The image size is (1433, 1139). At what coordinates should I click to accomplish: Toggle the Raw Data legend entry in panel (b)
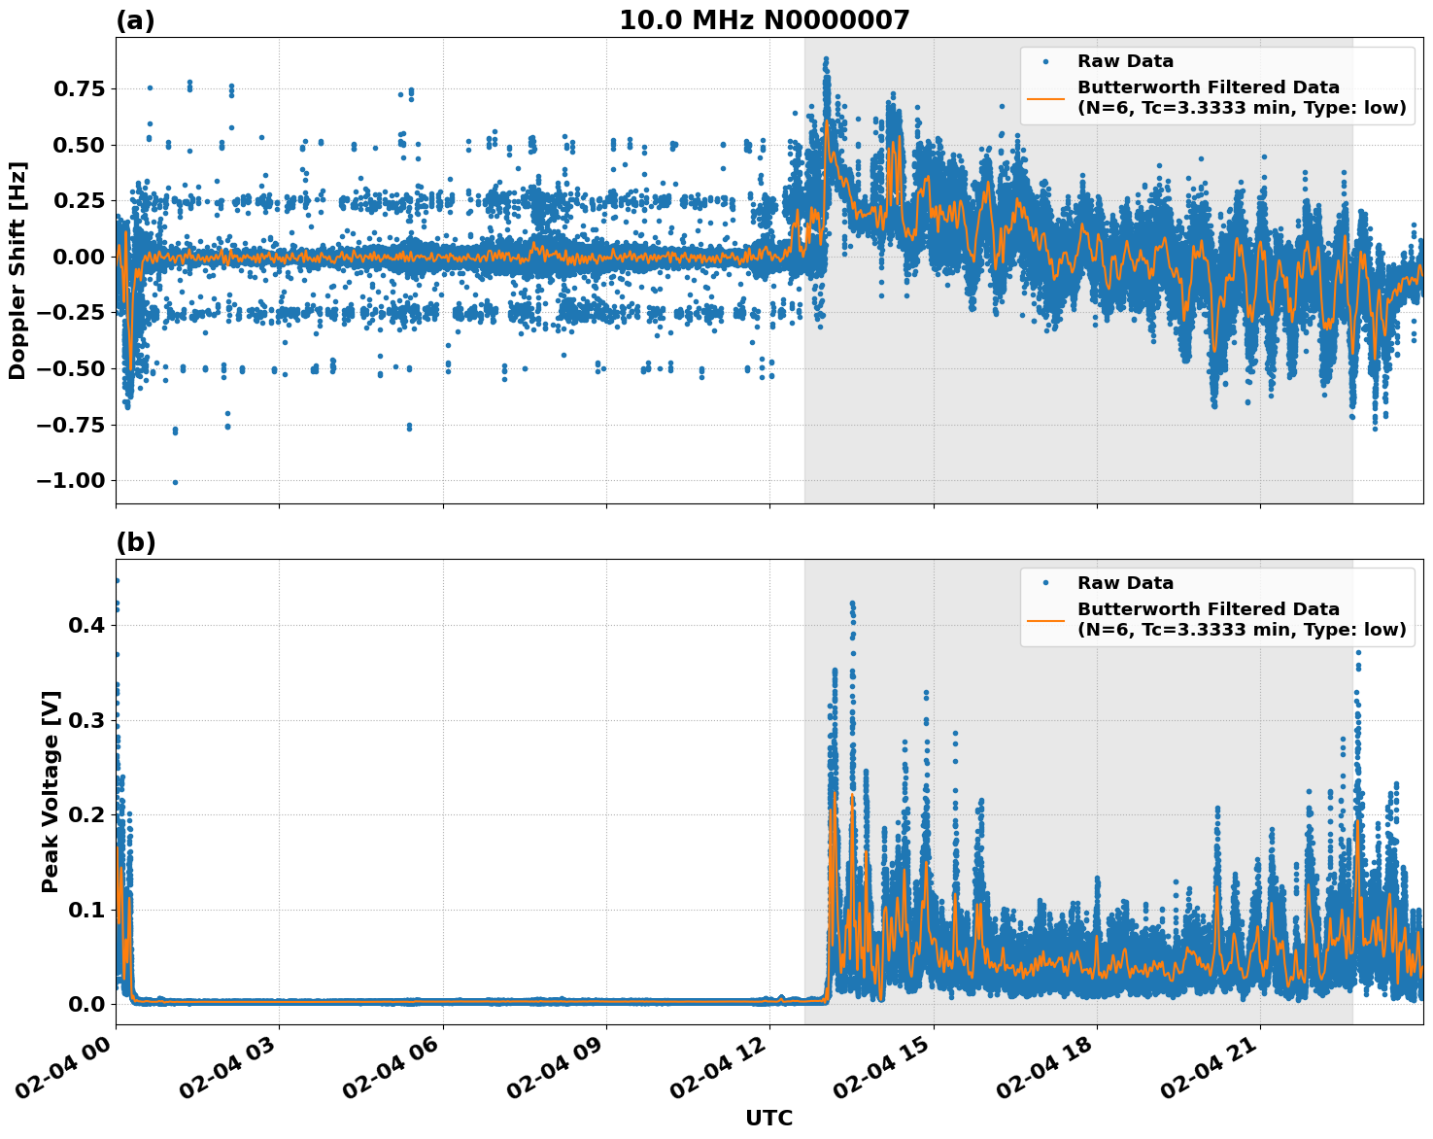[1125, 582]
